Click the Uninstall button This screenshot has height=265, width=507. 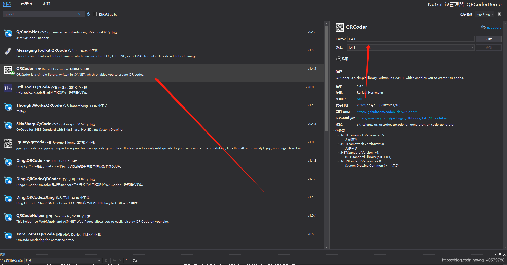[489, 39]
